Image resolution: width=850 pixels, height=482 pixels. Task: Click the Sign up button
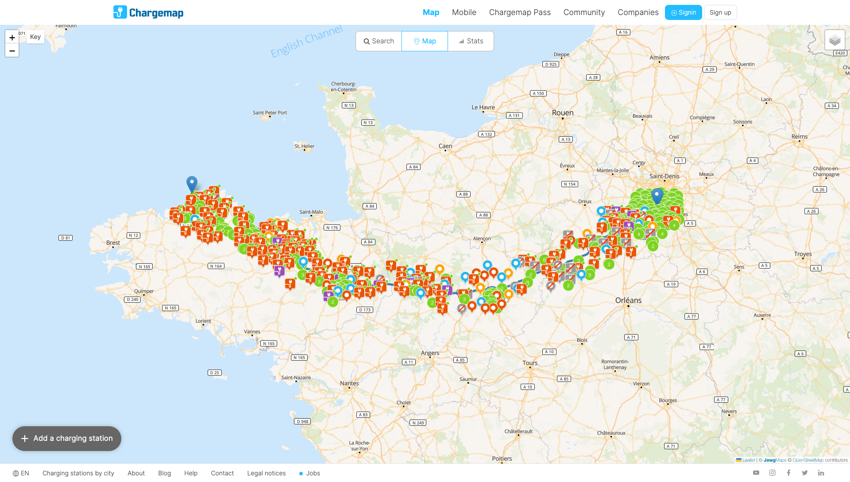coord(720,12)
